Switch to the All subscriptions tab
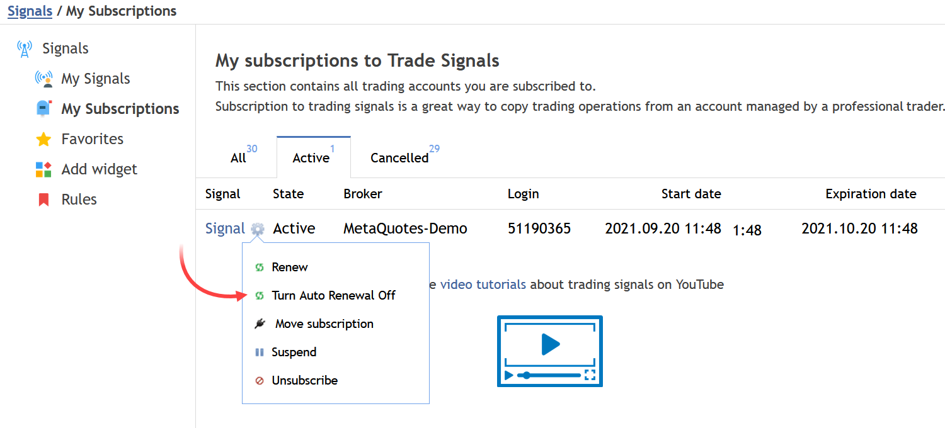The height and width of the screenshot is (428, 945). pos(238,158)
